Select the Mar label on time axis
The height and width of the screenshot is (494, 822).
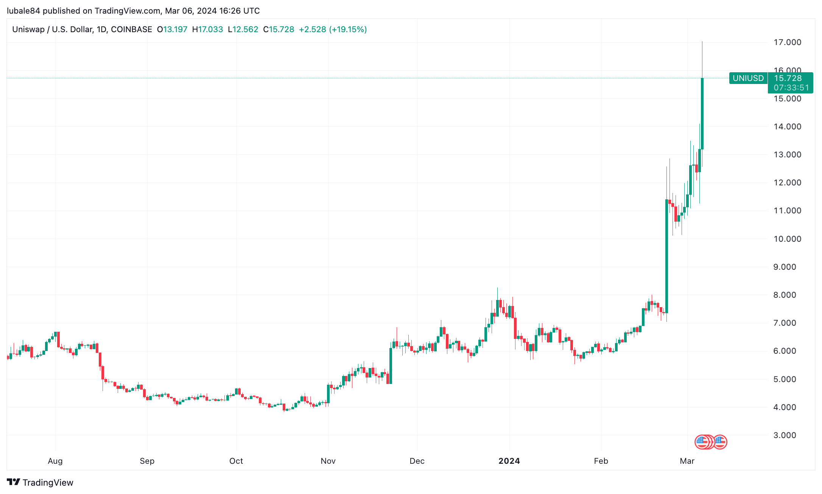click(687, 461)
